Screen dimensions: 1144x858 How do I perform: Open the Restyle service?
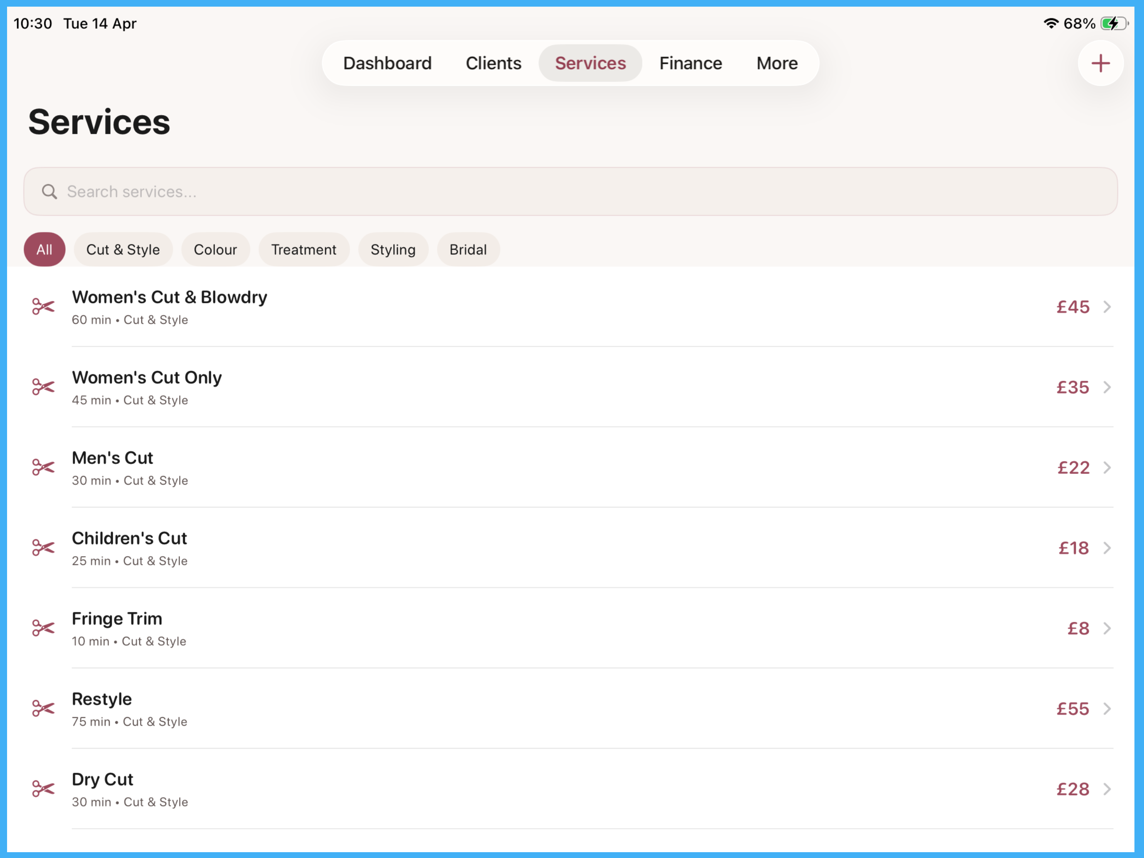[x=570, y=708]
